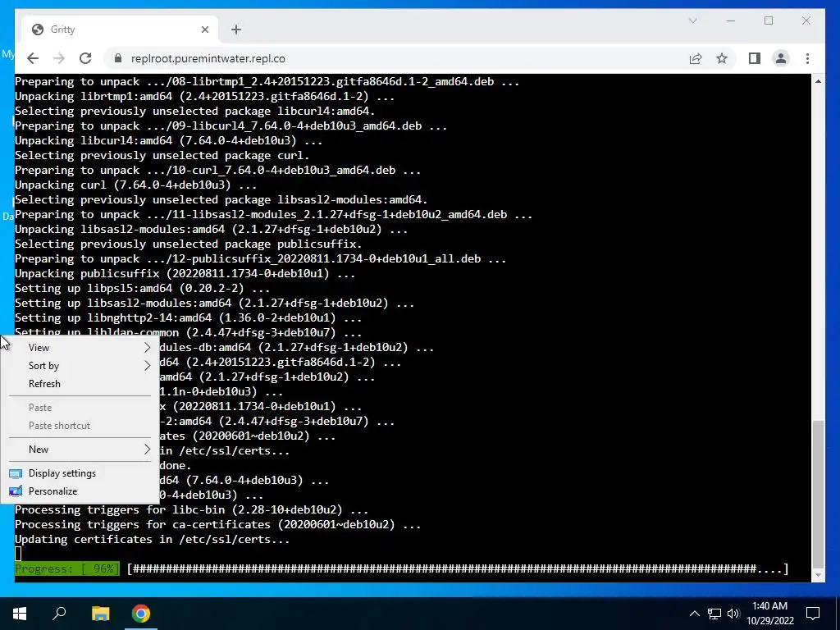Image resolution: width=840 pixels, height=630 pixels.
Task: Share this page using the share icon
Action: click(696, 58)
